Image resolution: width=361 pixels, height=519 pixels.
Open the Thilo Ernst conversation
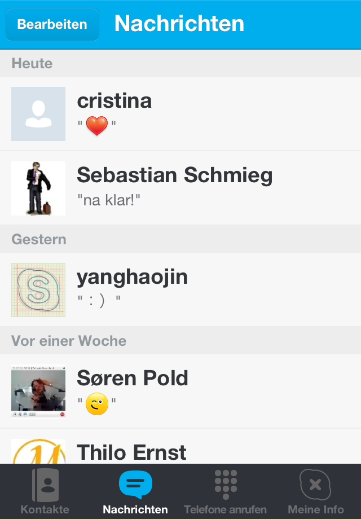pyautogui.click(x=180, y=446)
